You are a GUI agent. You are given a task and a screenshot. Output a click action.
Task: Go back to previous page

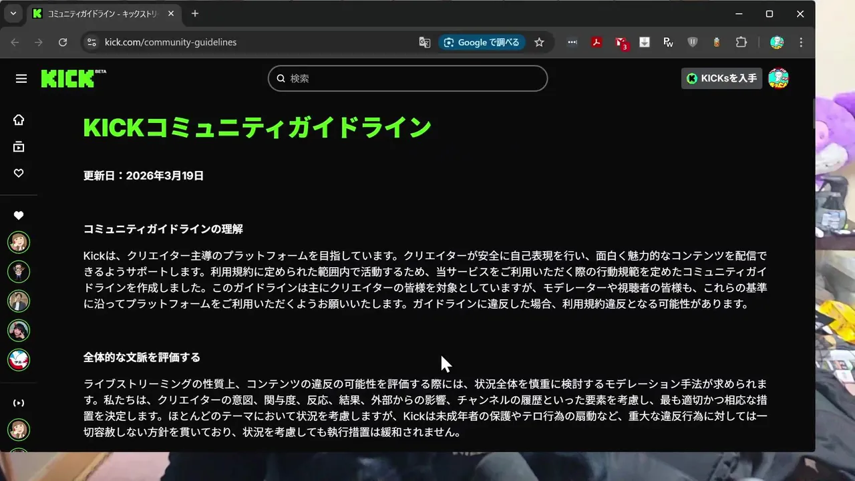[15, 42]
